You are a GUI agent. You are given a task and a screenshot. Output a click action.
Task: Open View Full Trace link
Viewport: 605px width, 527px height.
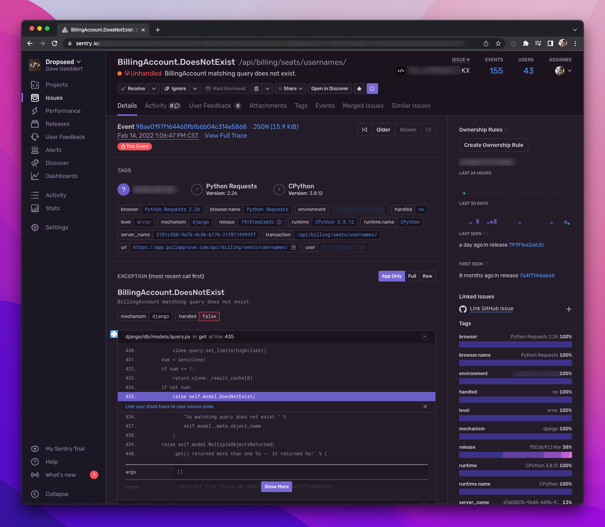tap(226, 136)
